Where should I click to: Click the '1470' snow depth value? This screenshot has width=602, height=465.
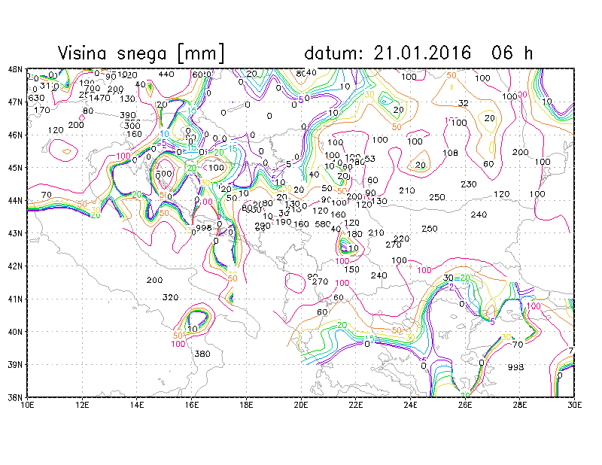(100, 98)
